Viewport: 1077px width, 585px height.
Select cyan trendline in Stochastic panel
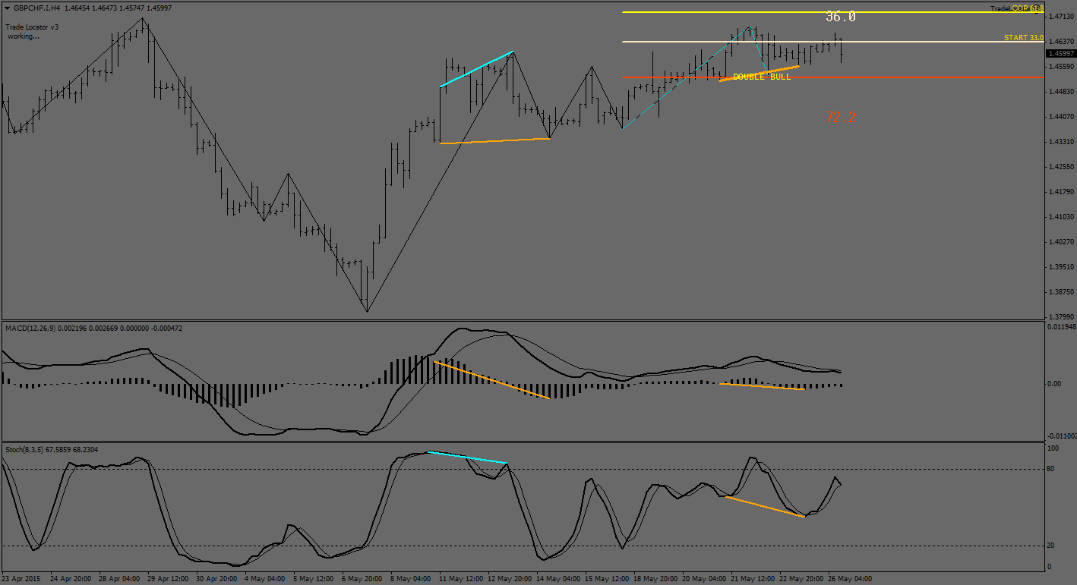point(467,458)
